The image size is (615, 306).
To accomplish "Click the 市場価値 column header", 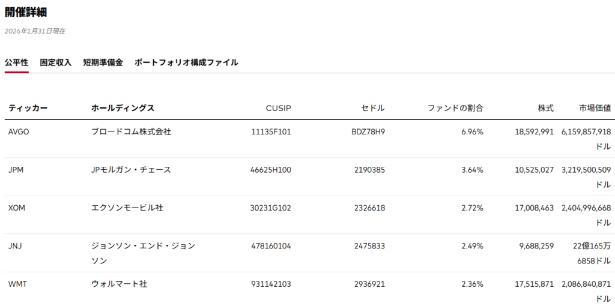I will 595,108.
